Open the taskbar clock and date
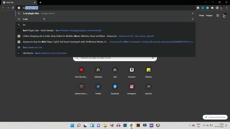The height and width of the screenshot is (129, 230). tap(219, 125)
